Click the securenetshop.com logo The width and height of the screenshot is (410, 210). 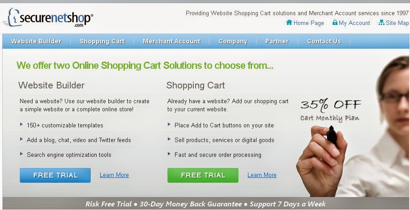tap(48, 17)
